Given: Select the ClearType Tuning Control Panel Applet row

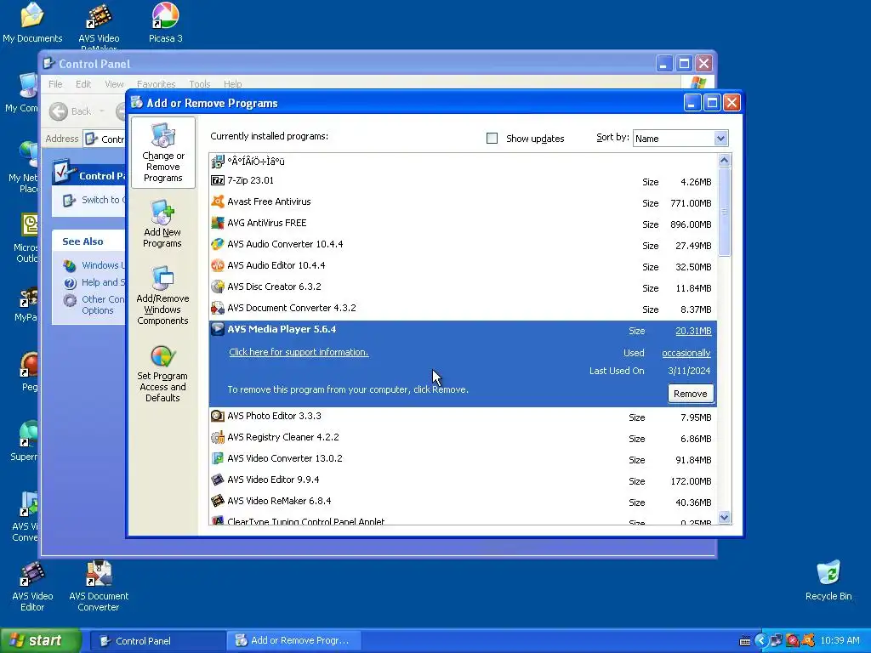Looking at the screenshot, I should (464, 521).
